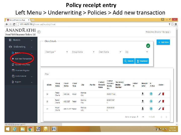Screen dimensions: 181x135
Task: Delete client ABCD XYZ using the red trash icon
Action: 163,109
